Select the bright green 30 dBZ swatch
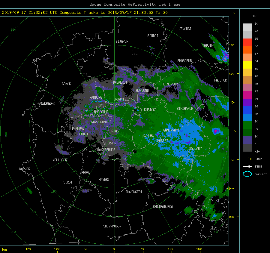The image size is (270, 253). tap(247, 125)
